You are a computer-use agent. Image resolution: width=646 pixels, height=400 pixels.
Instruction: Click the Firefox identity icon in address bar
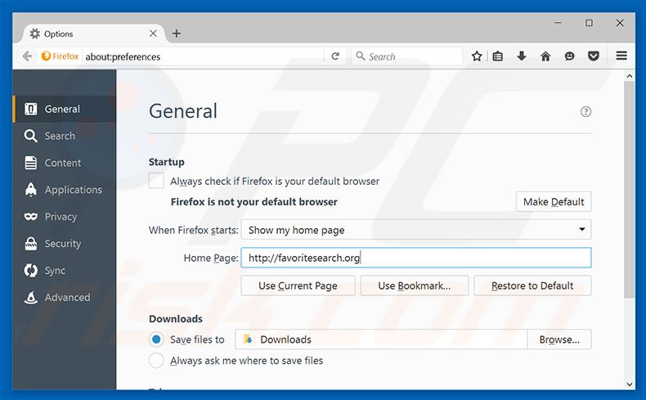[46, 56]
